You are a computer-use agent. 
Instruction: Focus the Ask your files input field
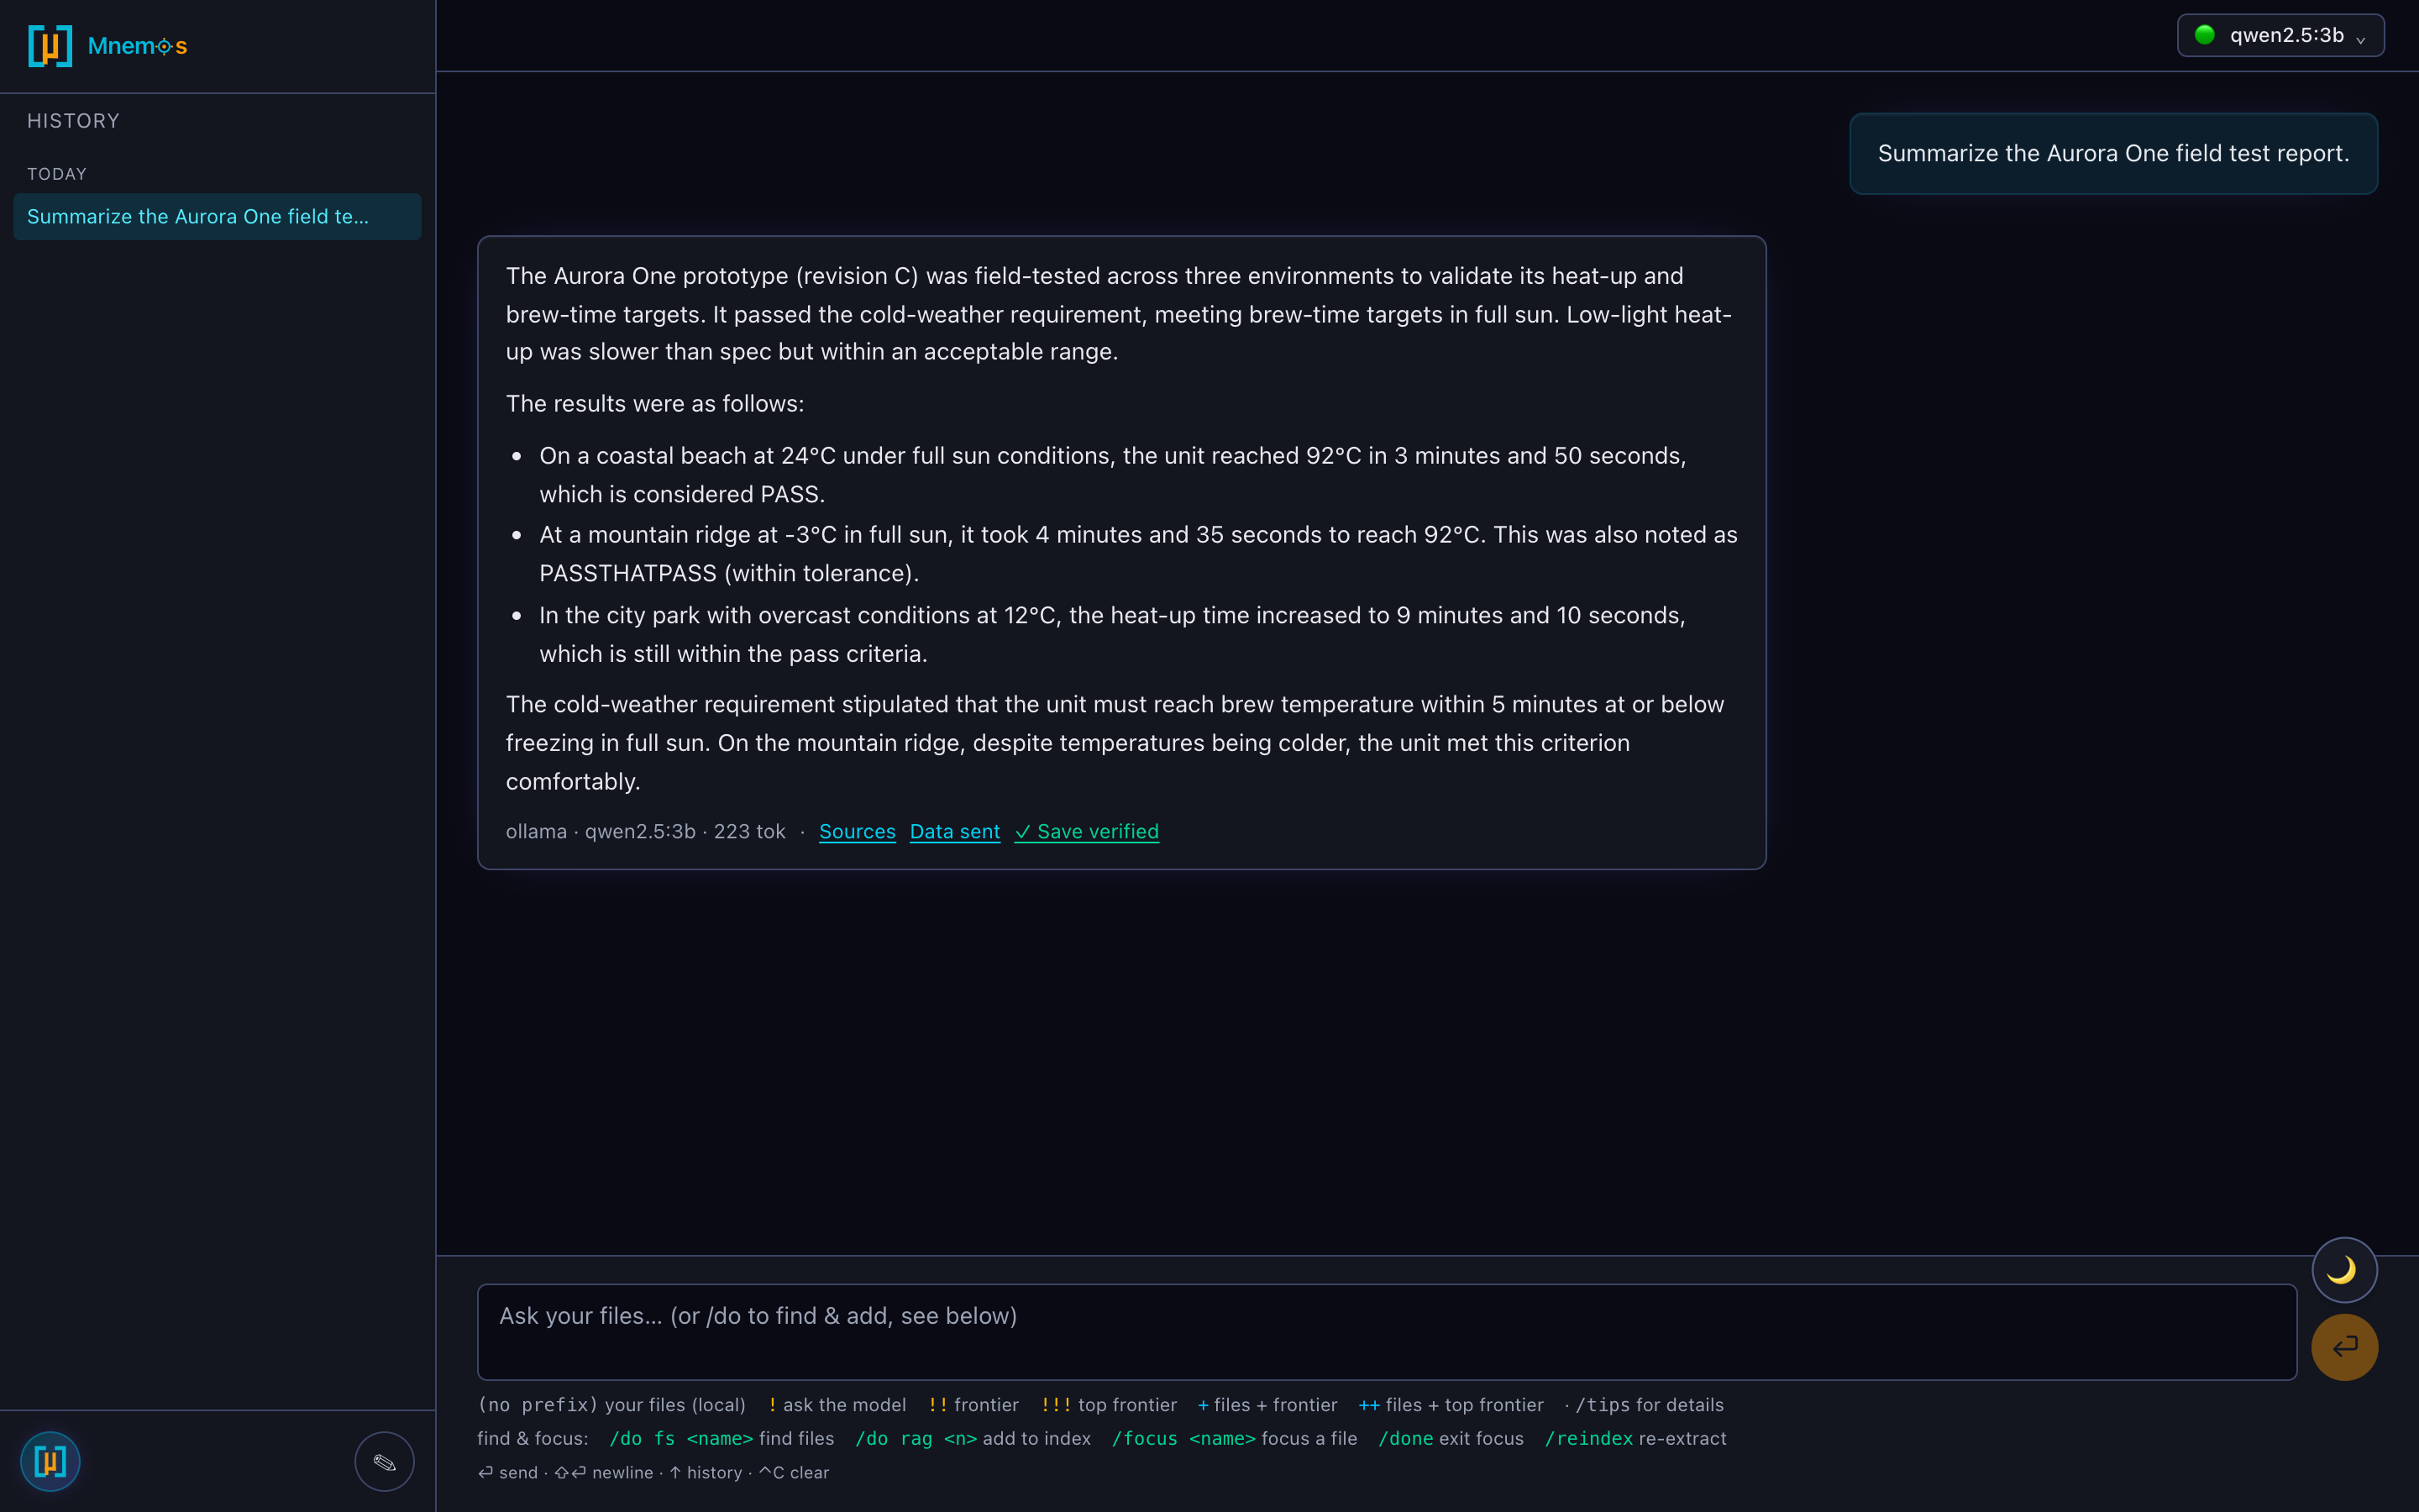pyautogui.click(x=1387, y=1332)
